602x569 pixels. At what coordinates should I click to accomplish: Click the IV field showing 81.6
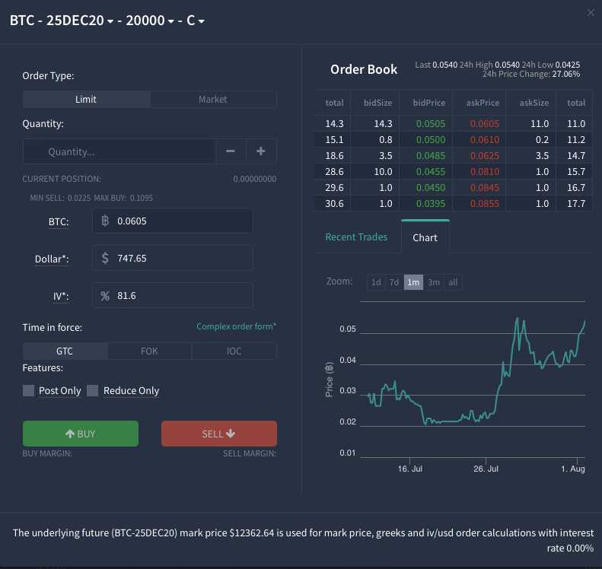173,295
